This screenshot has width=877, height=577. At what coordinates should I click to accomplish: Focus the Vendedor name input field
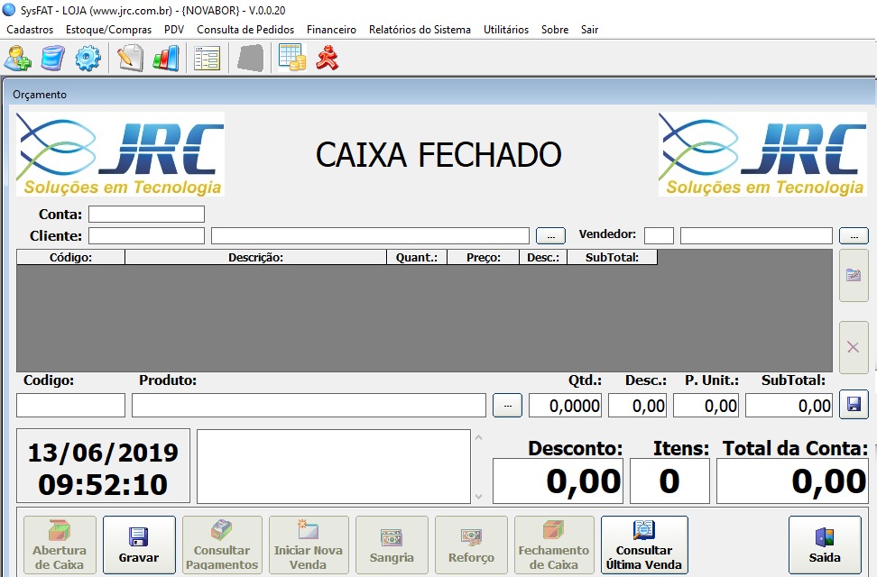pos(756,236)
